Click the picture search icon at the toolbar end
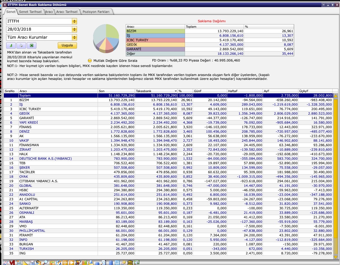 pos(137,263)
